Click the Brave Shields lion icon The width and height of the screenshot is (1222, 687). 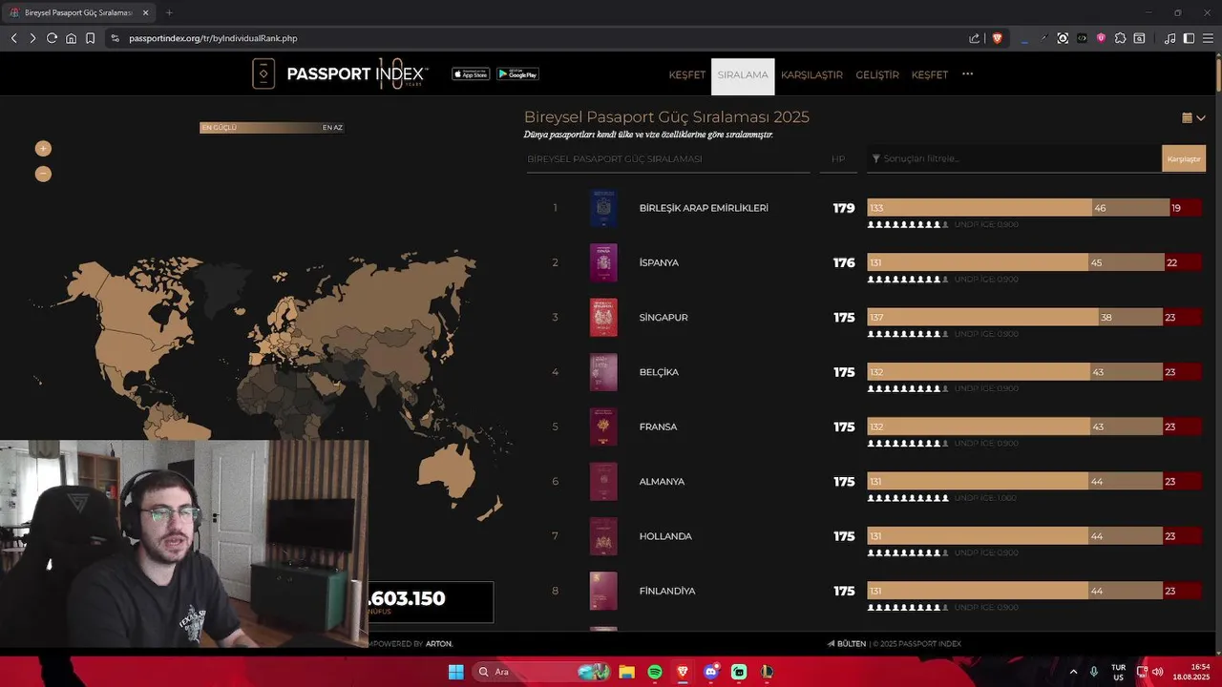[998, 38]
